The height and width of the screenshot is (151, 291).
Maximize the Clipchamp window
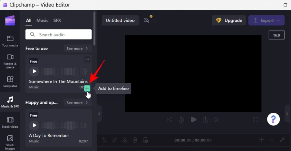pos(285,5)
